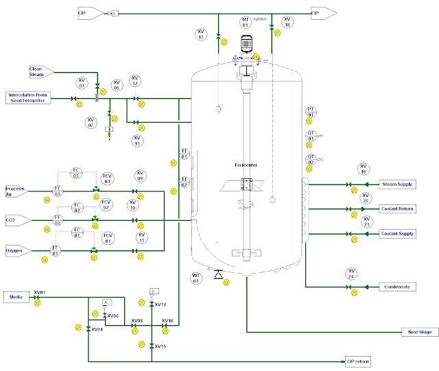439x371 pixels.
Task: Select the CIP outlet arrow tag on the right end
Action: (324, 13)
